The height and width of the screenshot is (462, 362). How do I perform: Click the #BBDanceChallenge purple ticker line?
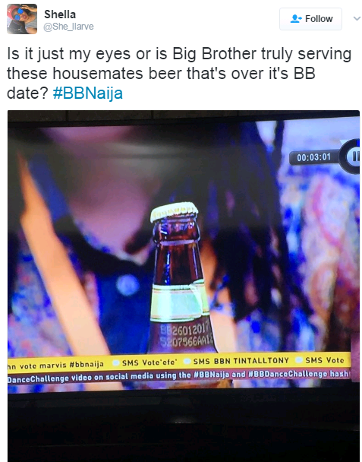tap(179, 375)
